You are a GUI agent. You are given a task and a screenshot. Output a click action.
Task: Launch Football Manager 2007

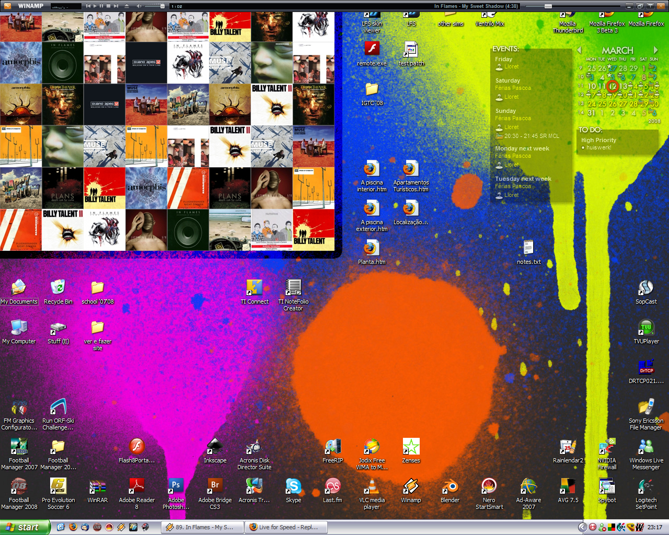(19, 454)
